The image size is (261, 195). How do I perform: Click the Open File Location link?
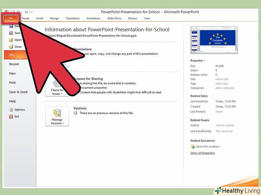pos(207,146)
